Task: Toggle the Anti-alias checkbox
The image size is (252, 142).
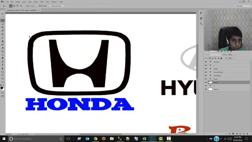Action: click(40, 6)
